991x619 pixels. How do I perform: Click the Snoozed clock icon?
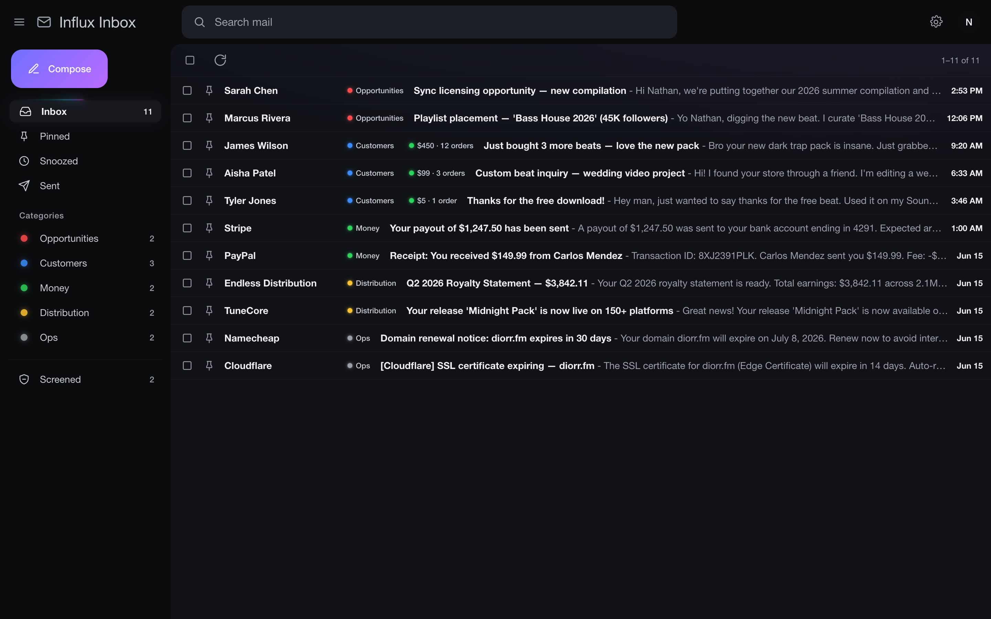tap(24, 161)
